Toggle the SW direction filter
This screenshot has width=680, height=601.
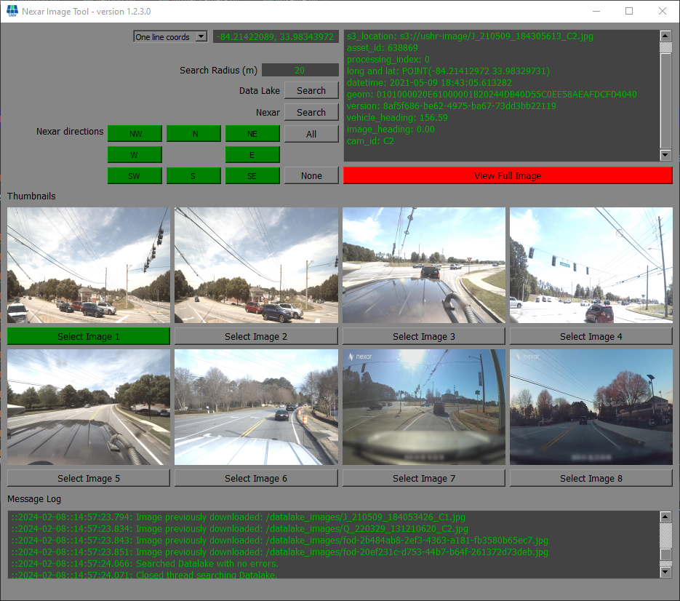coord(135,176)
